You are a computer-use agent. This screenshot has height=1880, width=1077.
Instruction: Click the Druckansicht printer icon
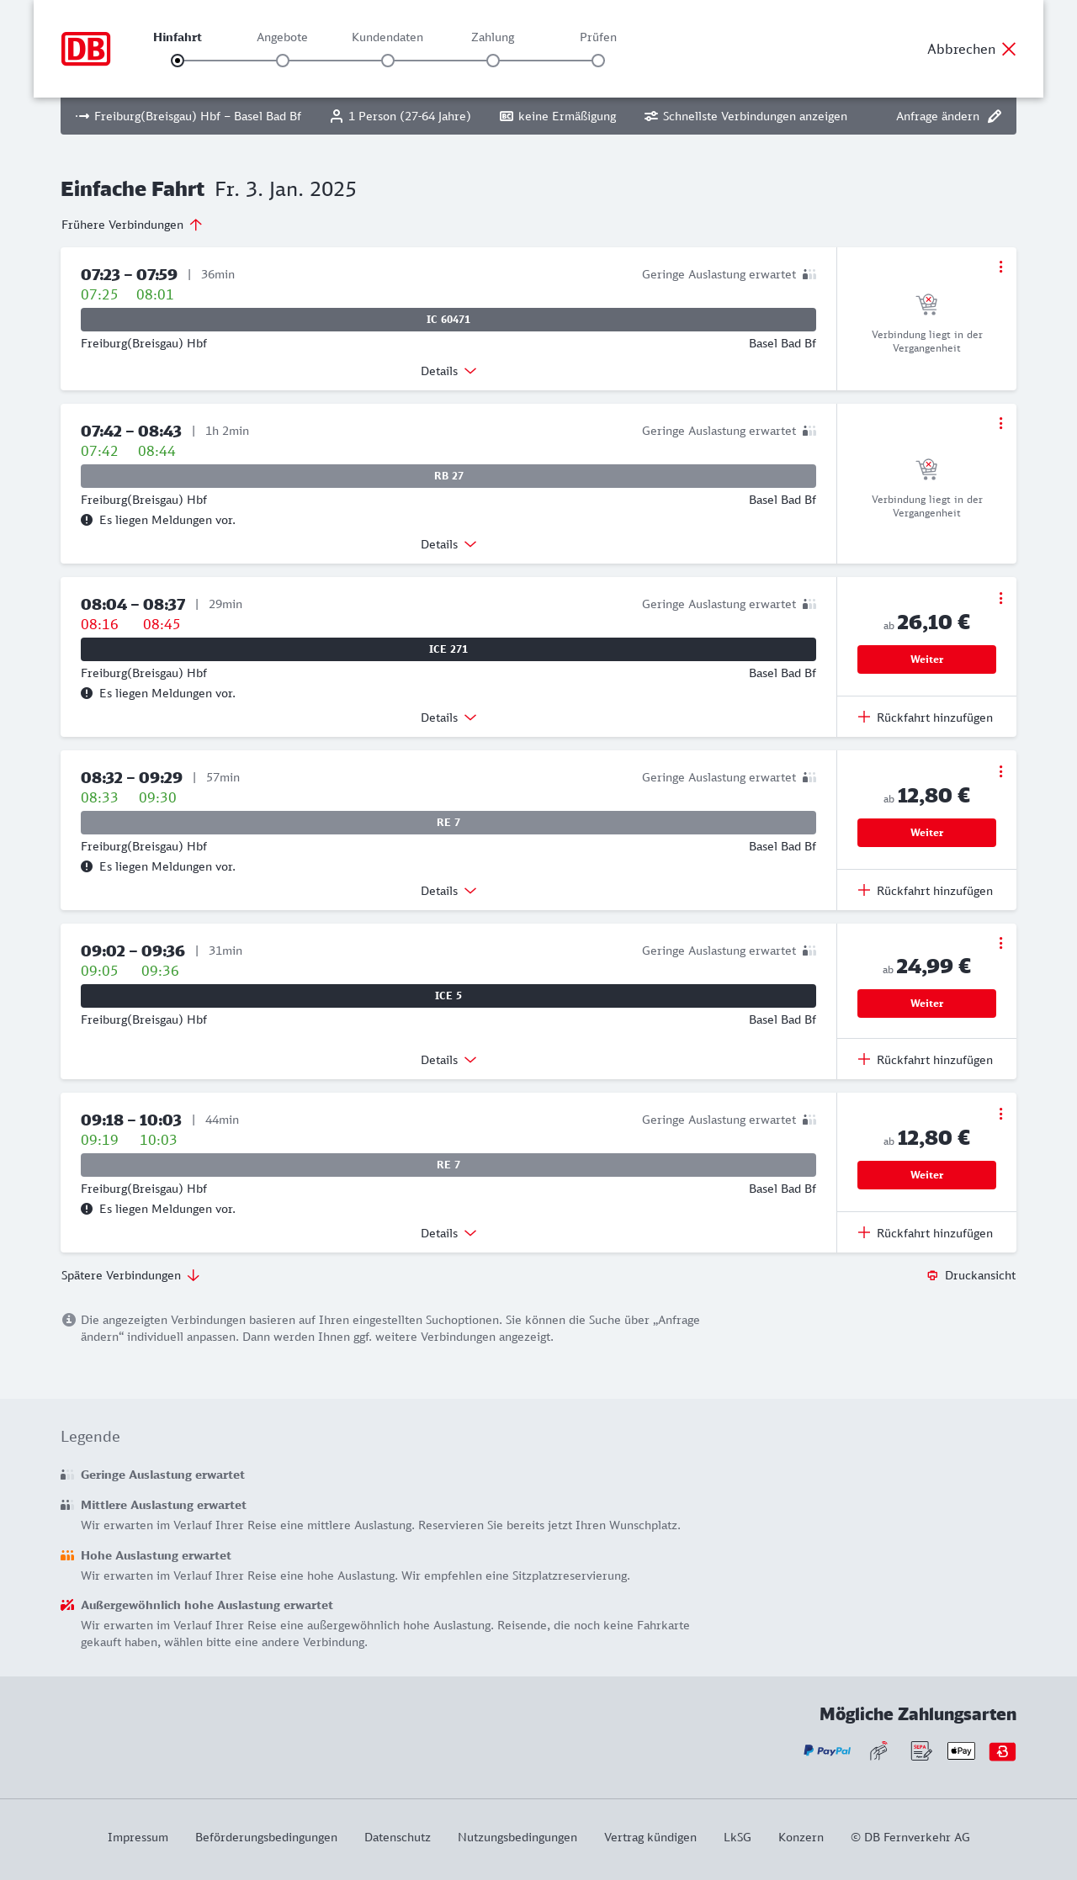pyautogui.click(x=932, y=1275)
